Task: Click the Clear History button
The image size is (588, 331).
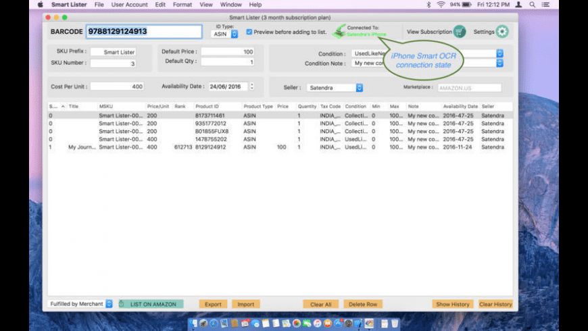Action: [495, 304]
